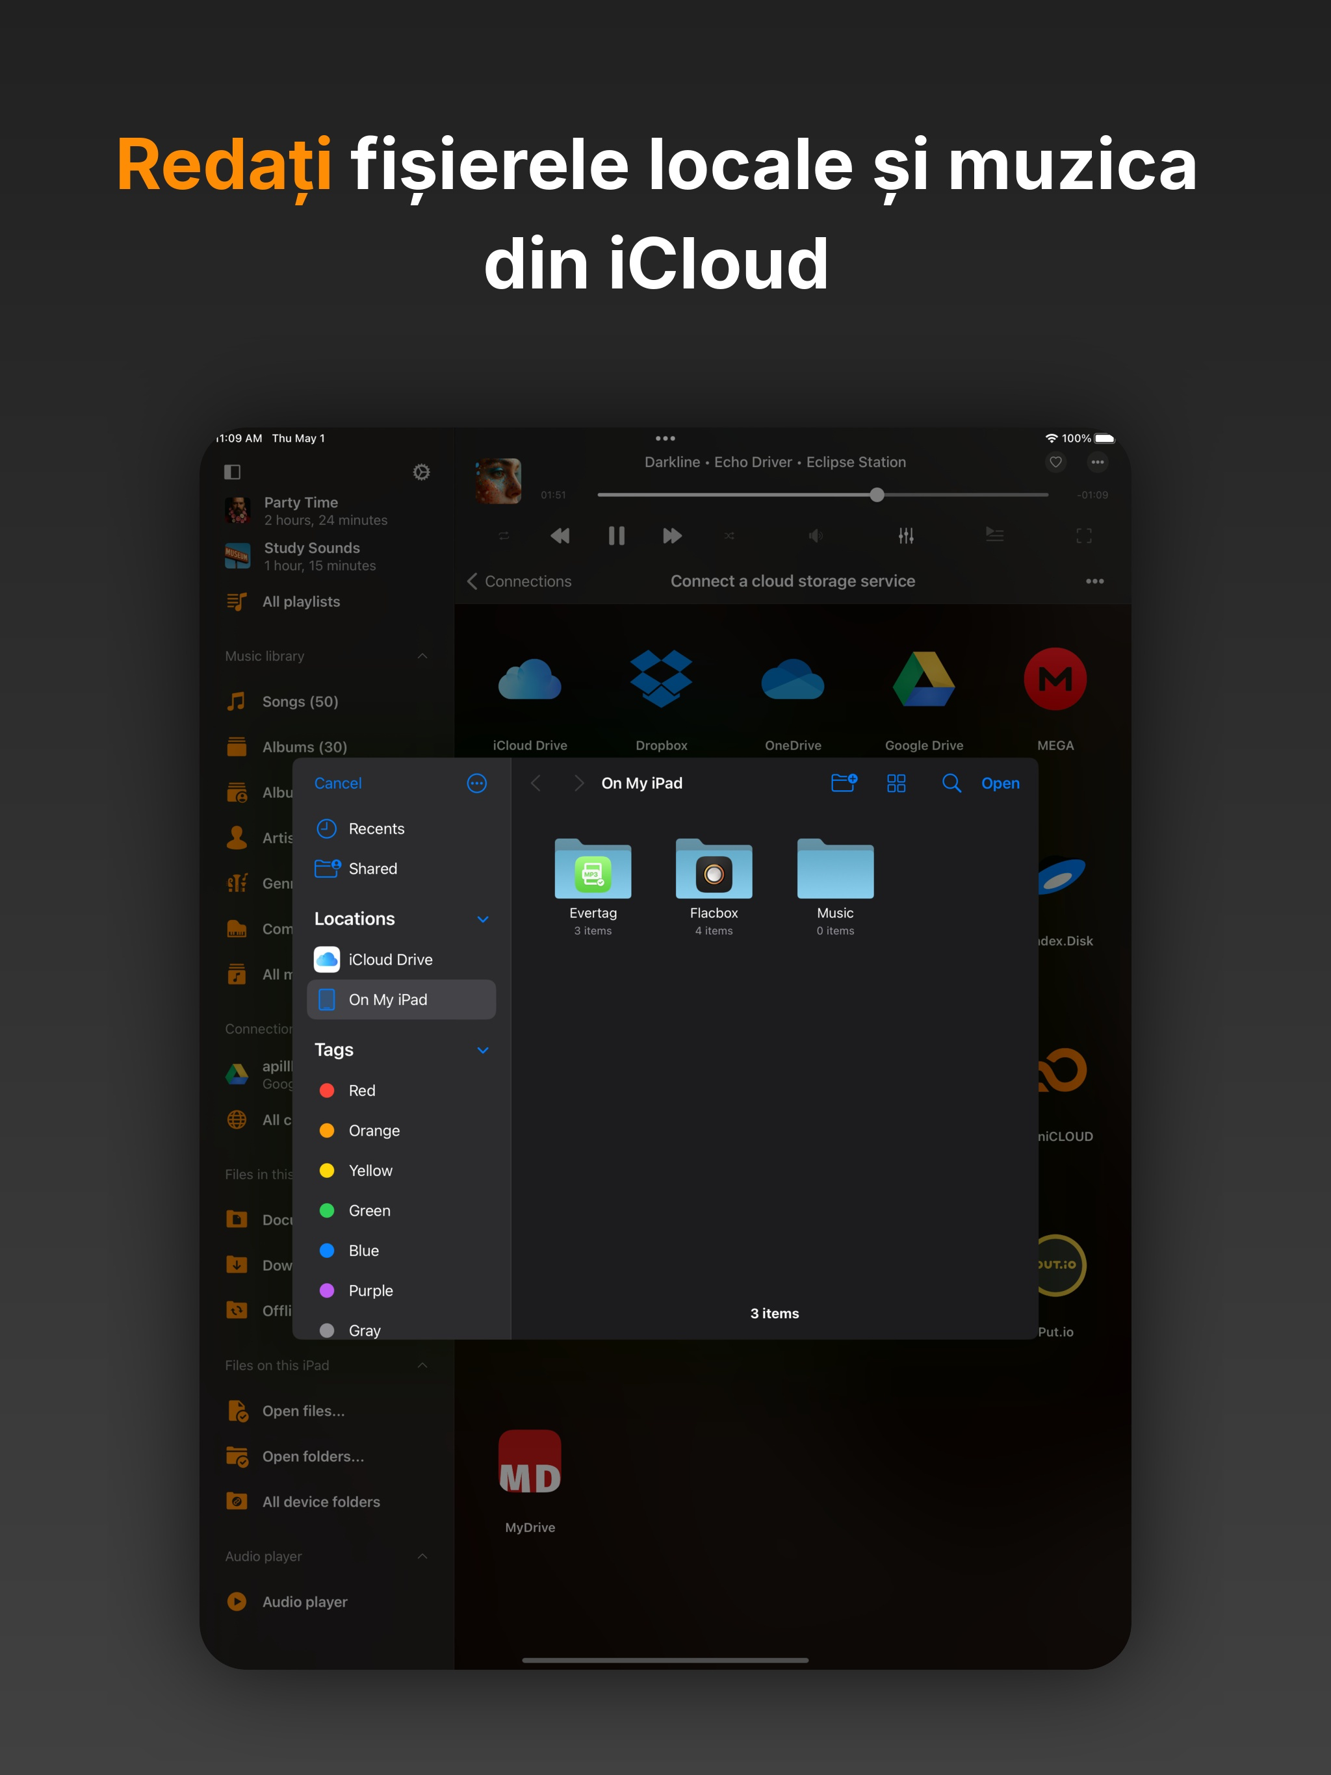Toggle shuffle mode
1331x1775 pixels.
point(729,536)
